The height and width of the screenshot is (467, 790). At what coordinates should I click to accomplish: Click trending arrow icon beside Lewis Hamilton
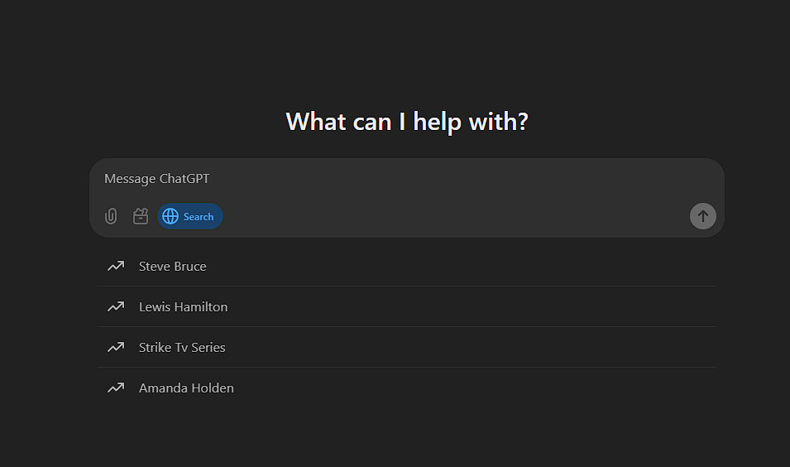tap(116, 306)
